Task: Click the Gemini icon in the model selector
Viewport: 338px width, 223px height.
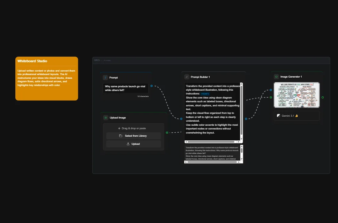Action: point(278,115)
